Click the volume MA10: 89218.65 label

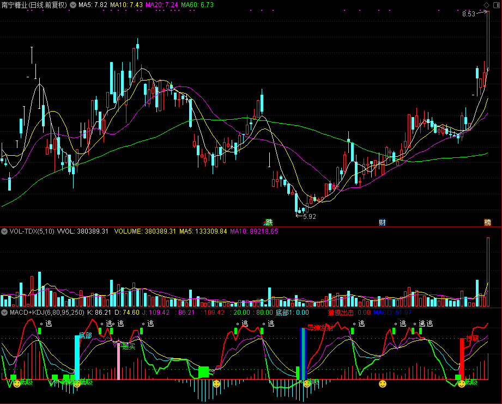click(254, 231)
